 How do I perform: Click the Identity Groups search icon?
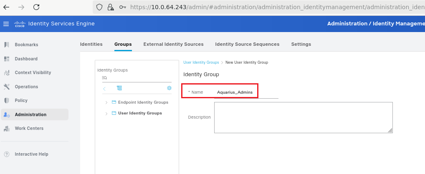point(105,78)
